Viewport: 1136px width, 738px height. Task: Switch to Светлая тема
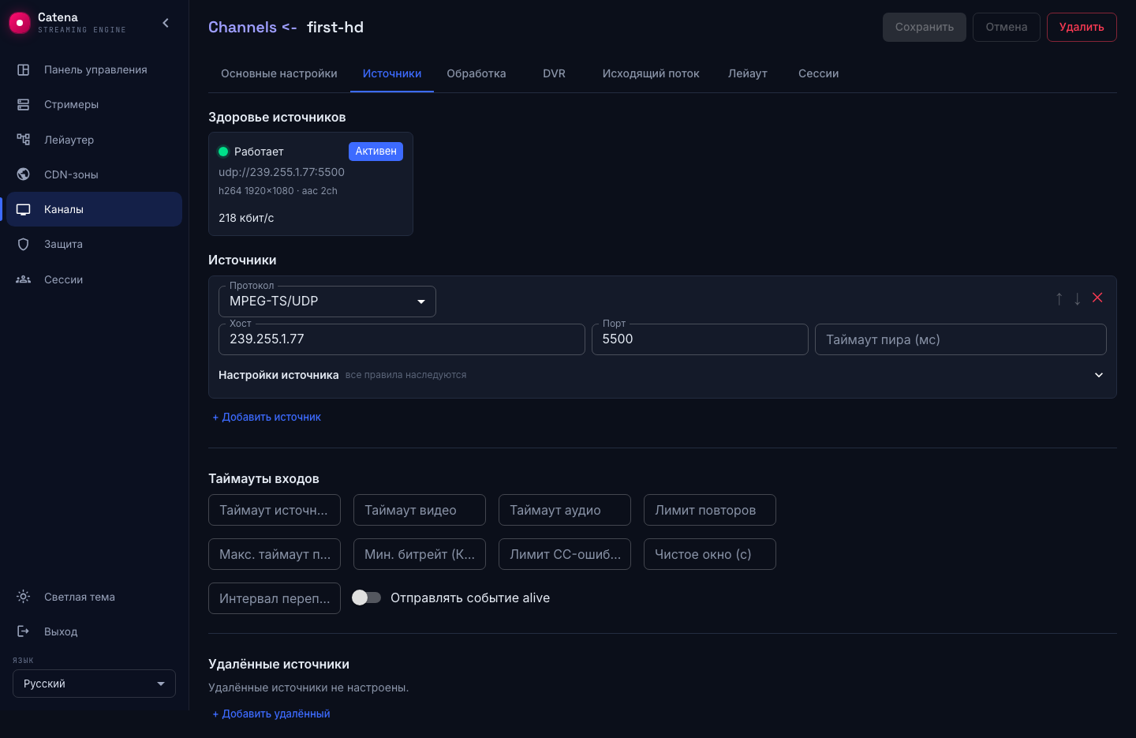[x=95, y=597]
